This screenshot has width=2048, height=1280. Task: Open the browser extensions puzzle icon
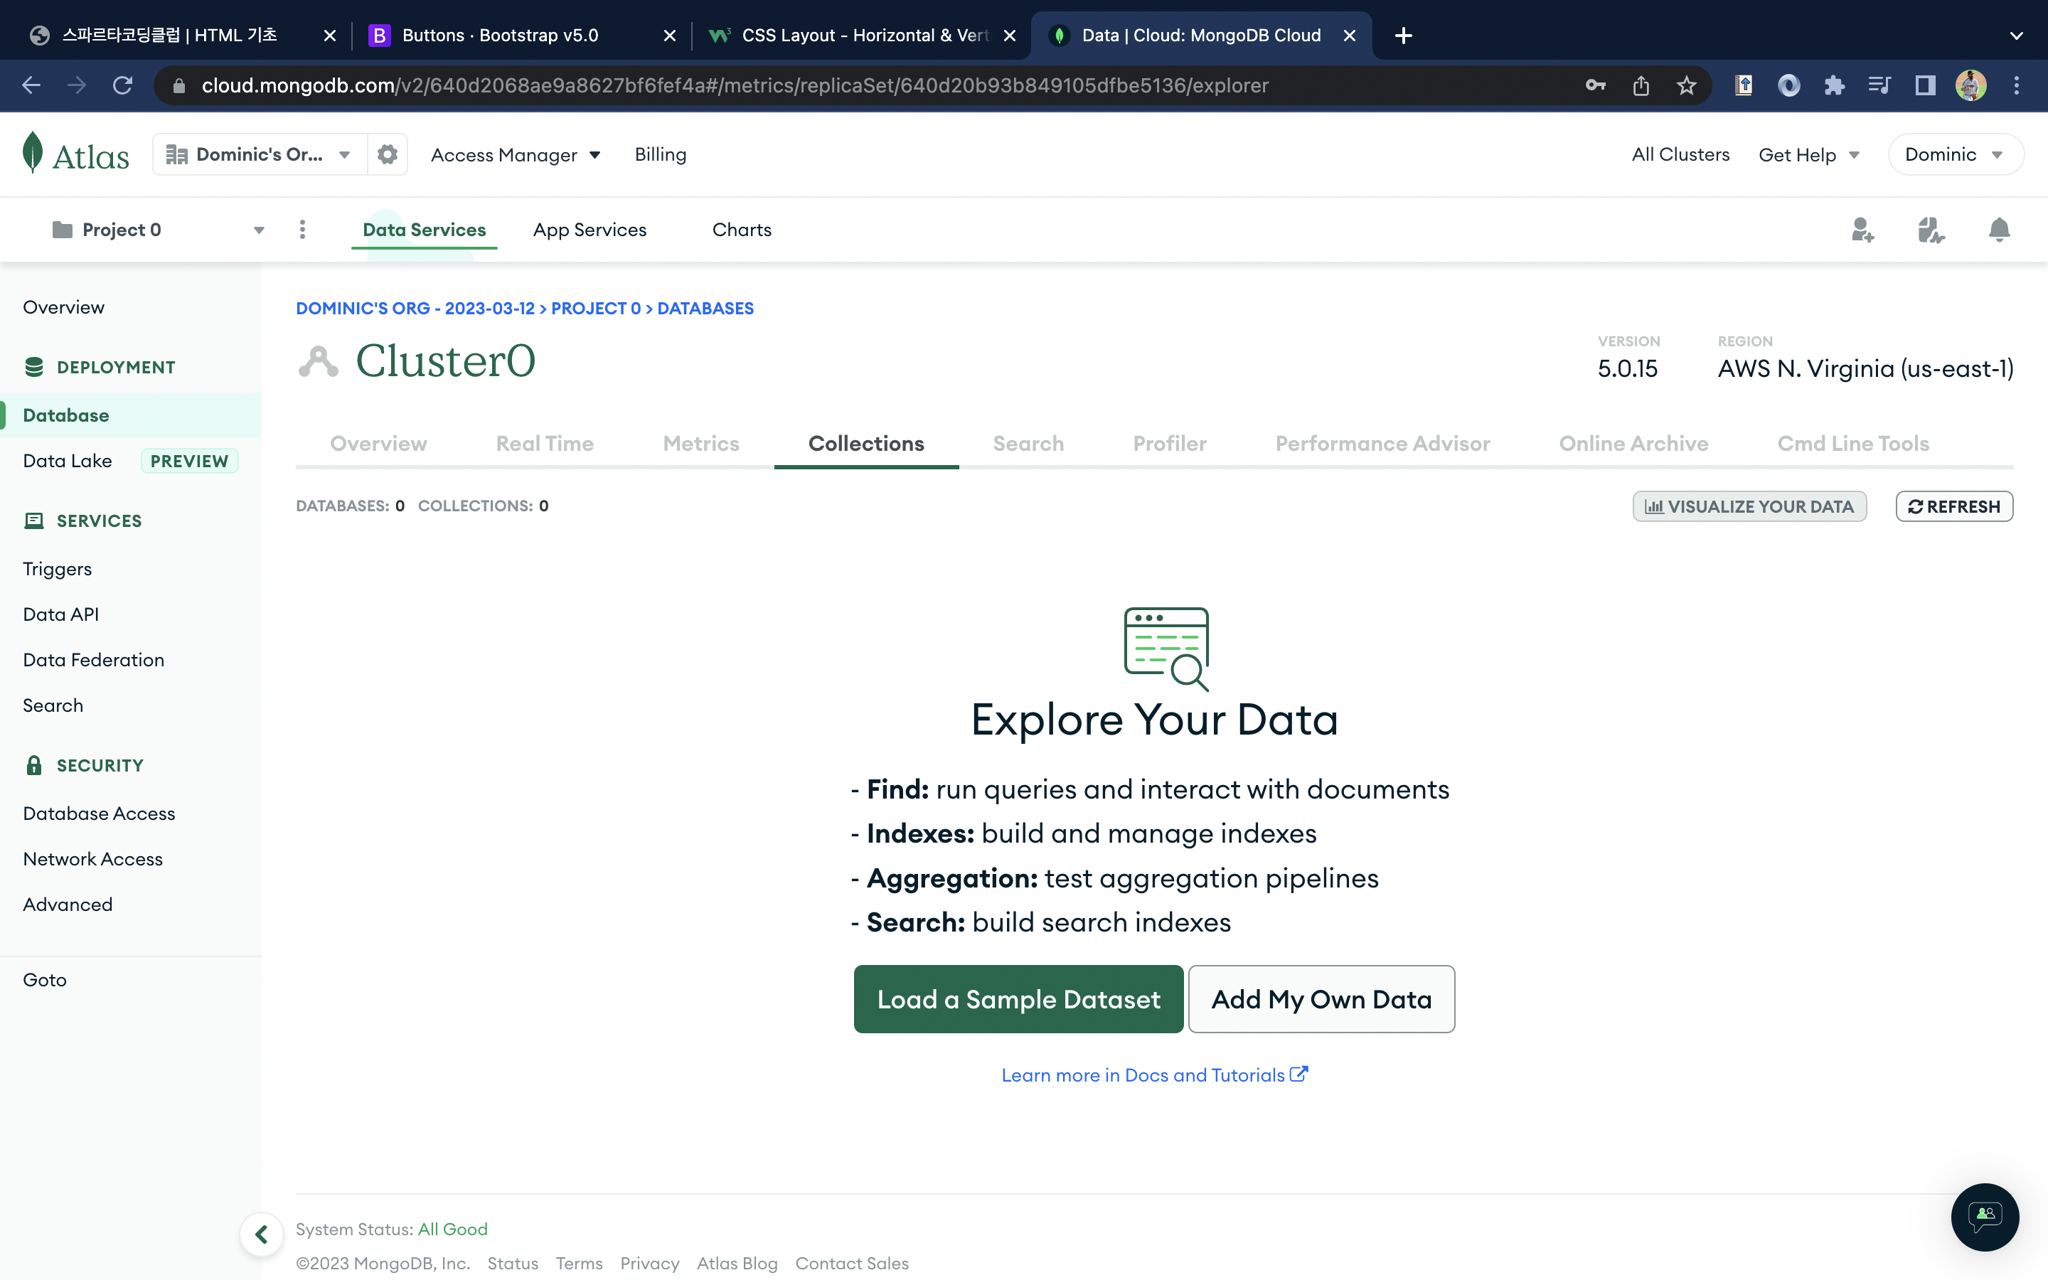pos(1834,85)
